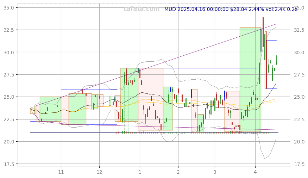The height and width of the screenshot is (178, 308).
Task: Click the right axis label 27.5
Action: (x=299, y=74)
